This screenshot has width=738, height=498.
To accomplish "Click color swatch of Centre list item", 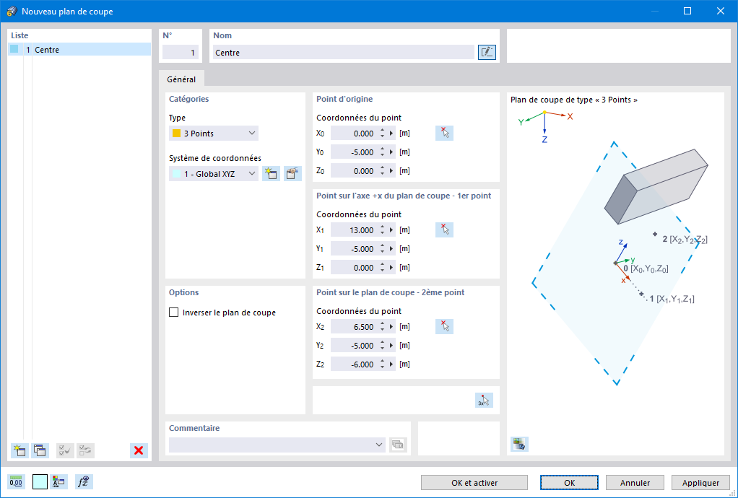I will (14, 49).
